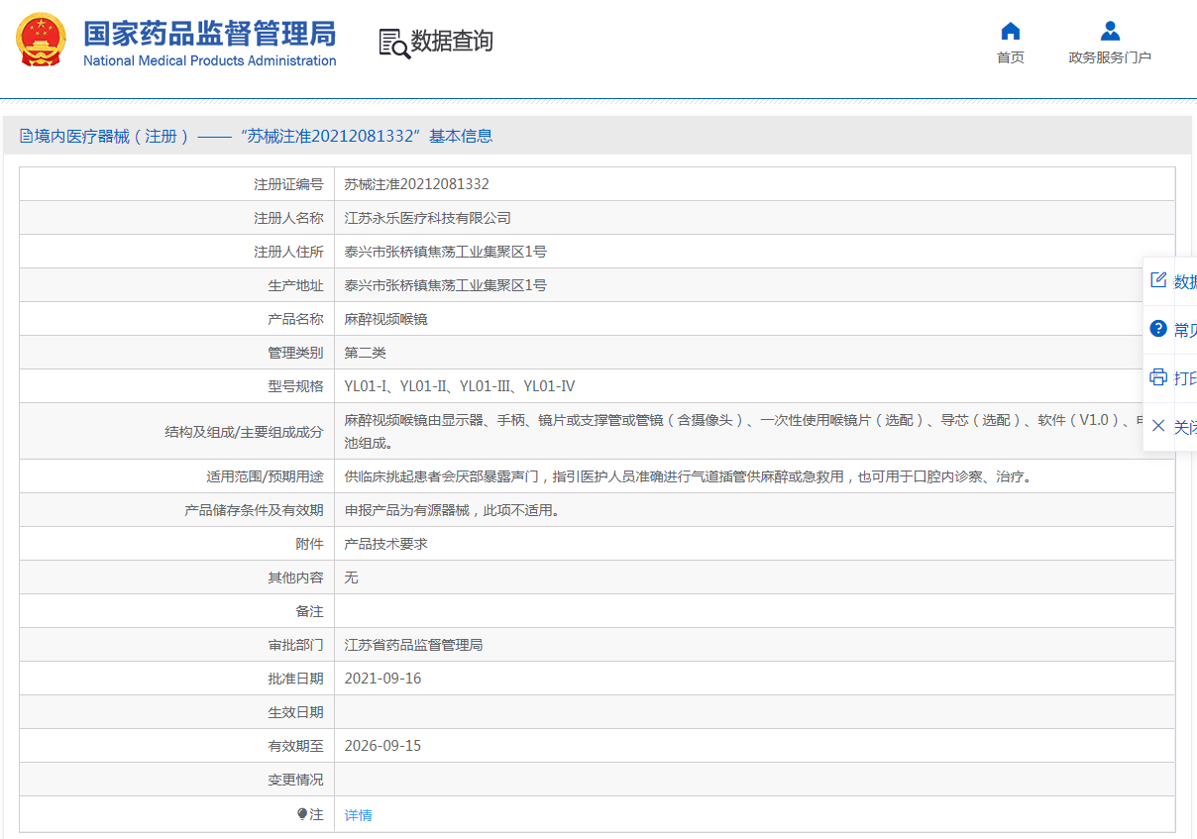The image size is (1197, 839).
Task: Click expiry date 2026-09-15
Action: [x=382, y=746]
